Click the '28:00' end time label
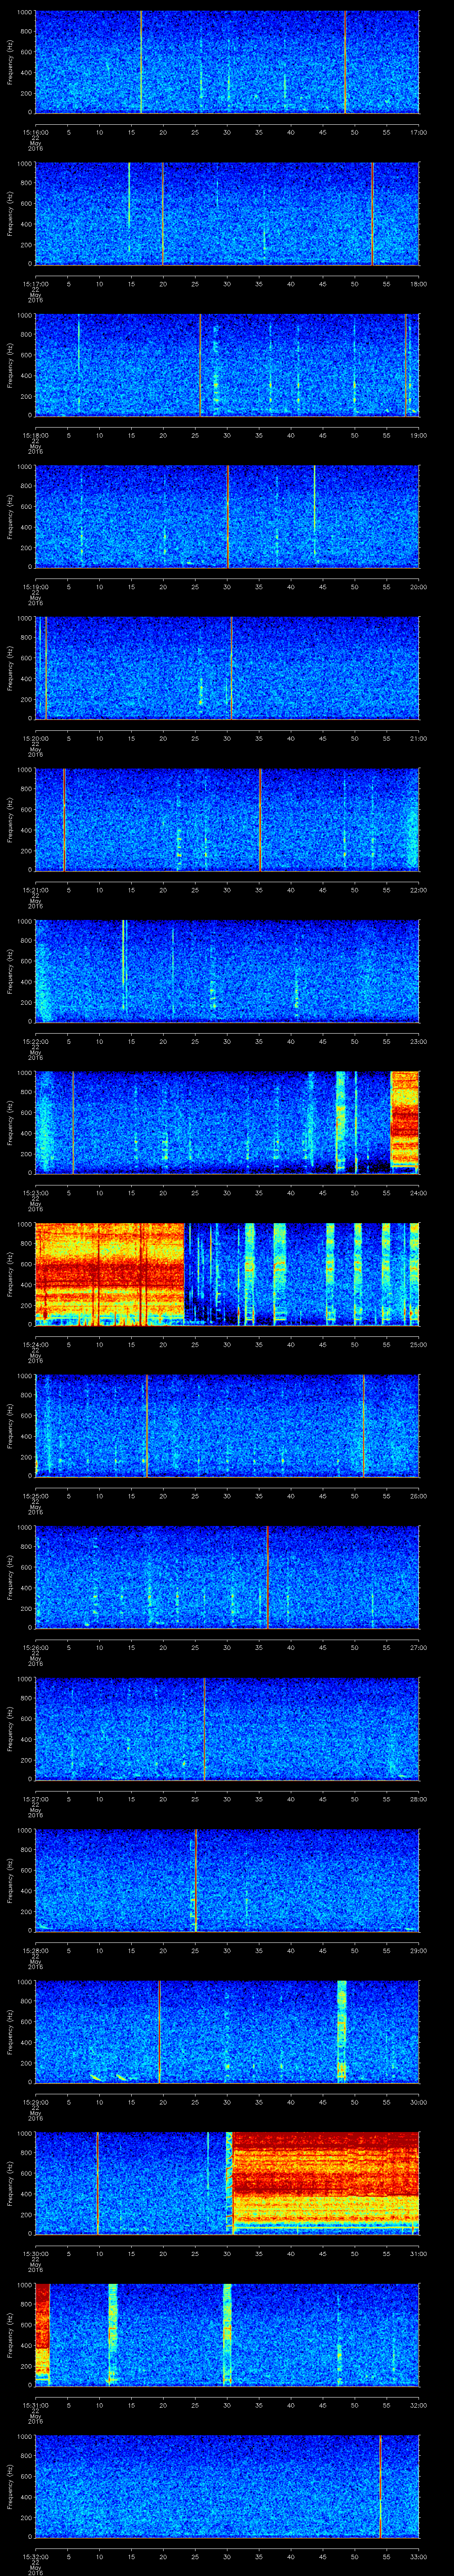This screenshot has height=2576, width=454. pos(418,1798)
